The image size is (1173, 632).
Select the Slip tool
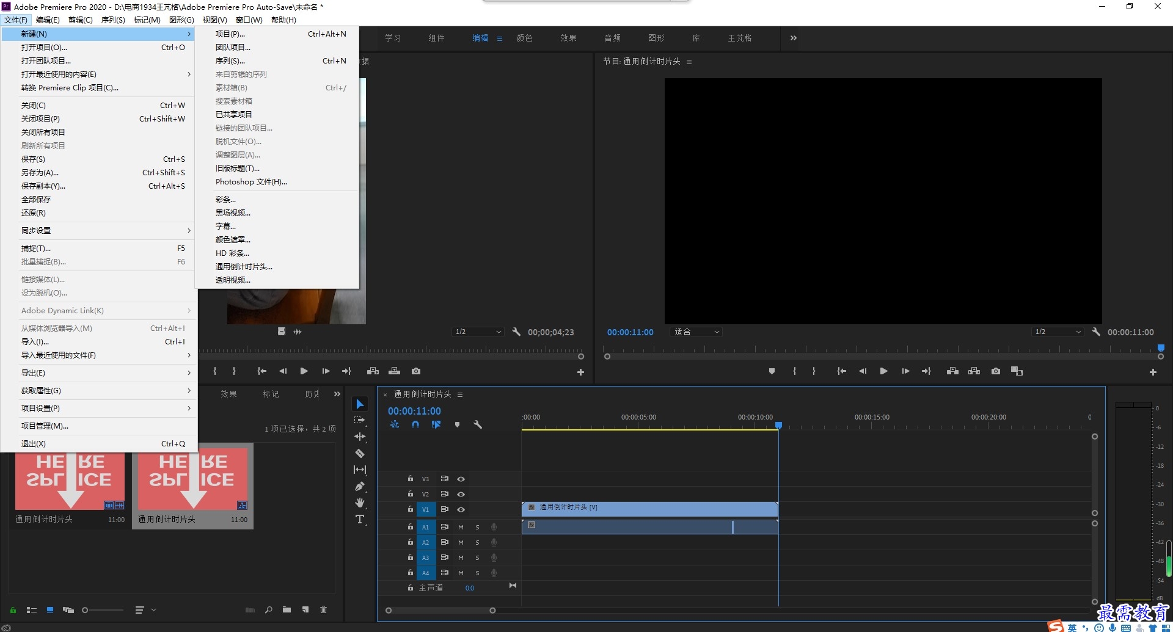click(360, 470)
